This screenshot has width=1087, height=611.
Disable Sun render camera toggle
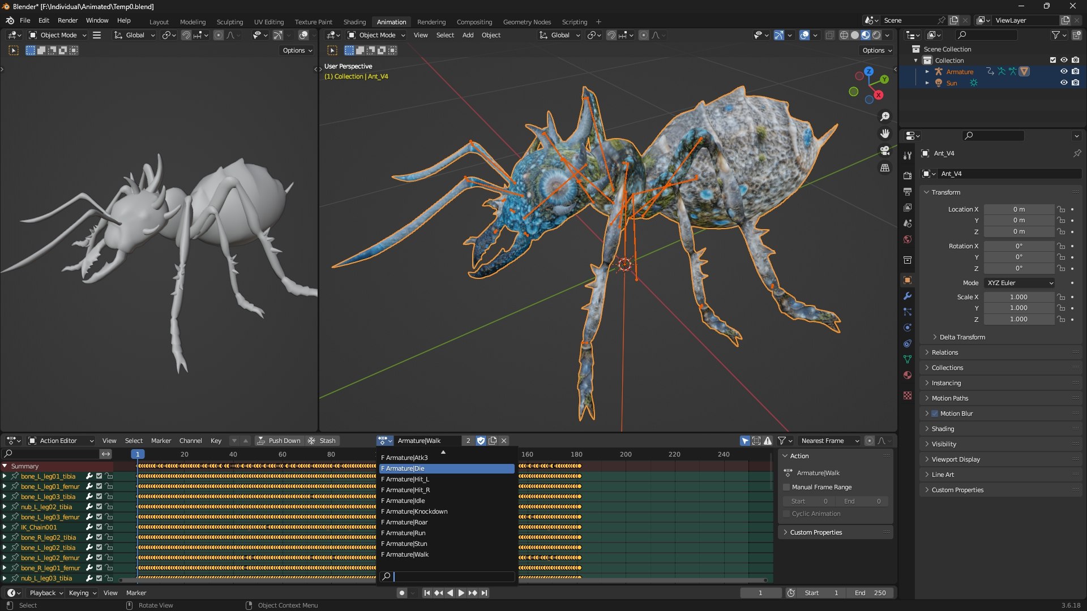(1075, 83)
